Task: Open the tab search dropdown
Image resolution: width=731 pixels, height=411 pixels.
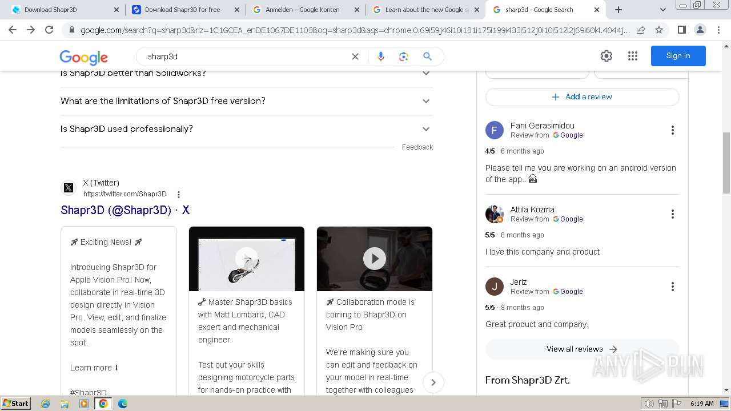Action: pos(662,10)
